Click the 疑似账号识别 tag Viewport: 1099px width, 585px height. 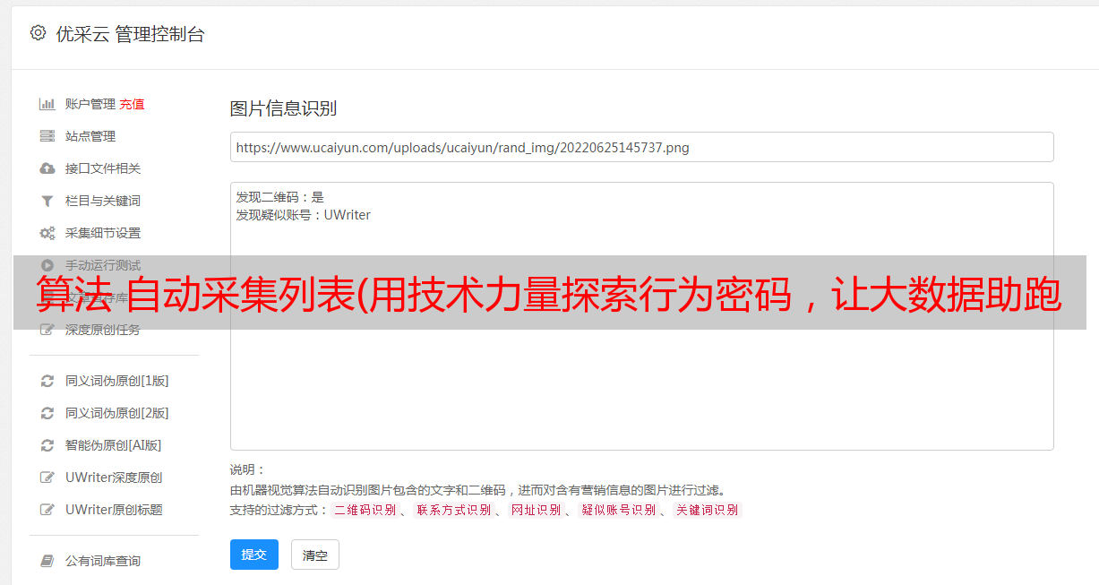[x=619, y=510]
